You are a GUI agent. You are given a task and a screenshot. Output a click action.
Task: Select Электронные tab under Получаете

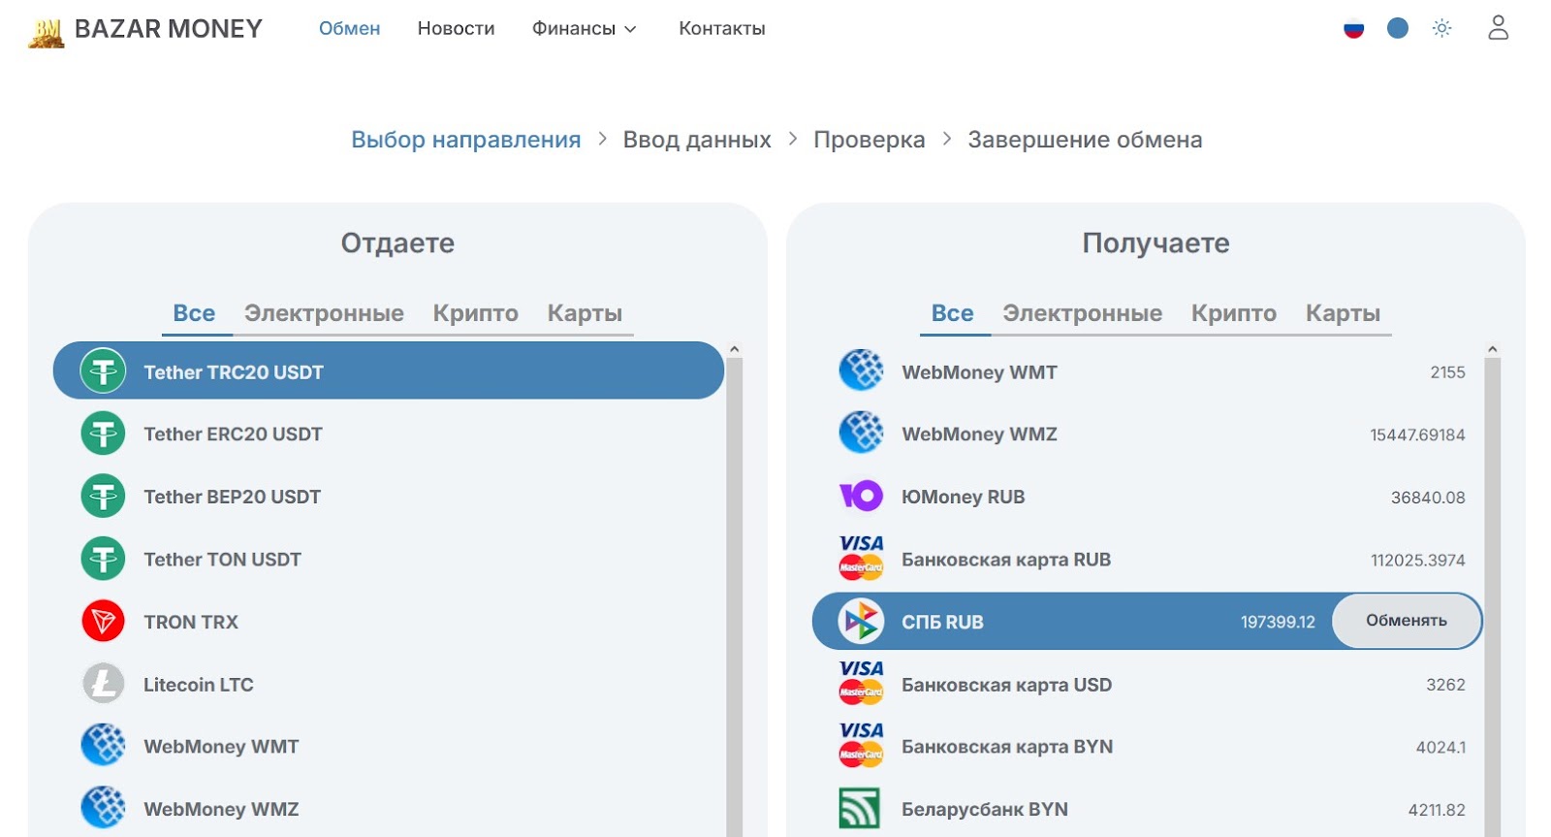(x=1082, y=313)
